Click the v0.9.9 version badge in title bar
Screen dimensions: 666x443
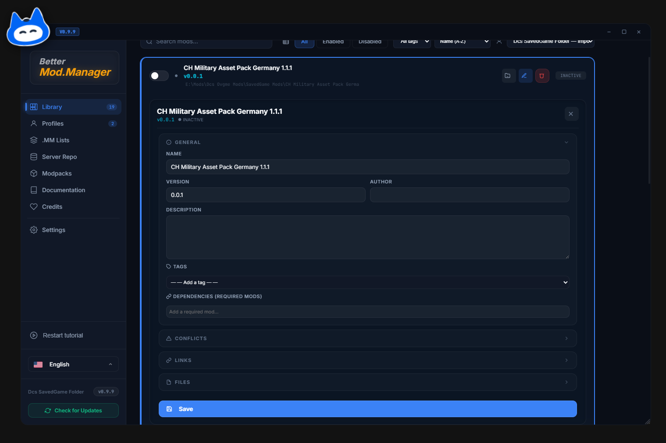pos(68,32)
